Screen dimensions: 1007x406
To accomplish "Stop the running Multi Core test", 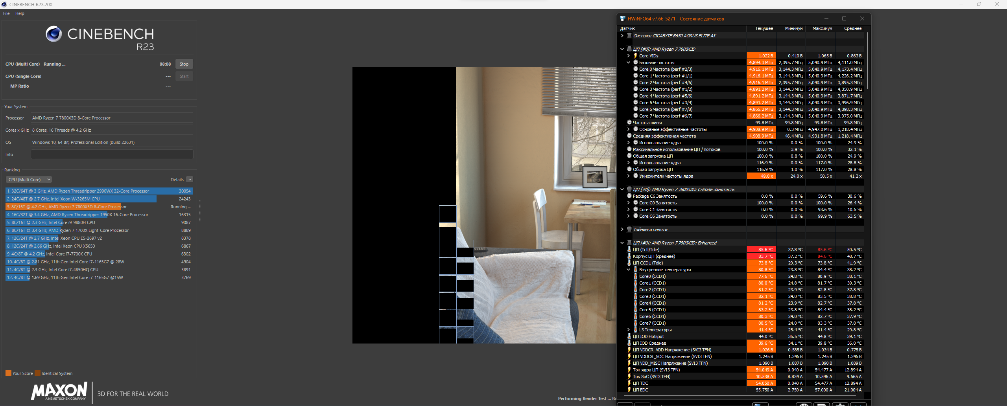I will coord(184,64).
